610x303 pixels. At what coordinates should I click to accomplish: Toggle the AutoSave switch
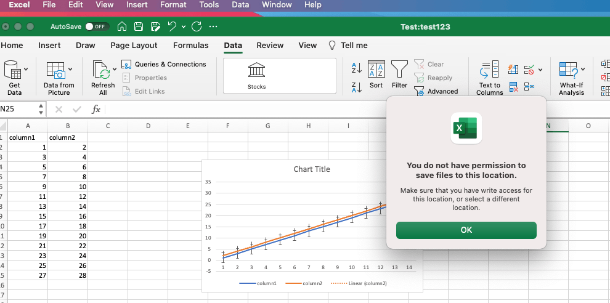click(x=97, y=26)
